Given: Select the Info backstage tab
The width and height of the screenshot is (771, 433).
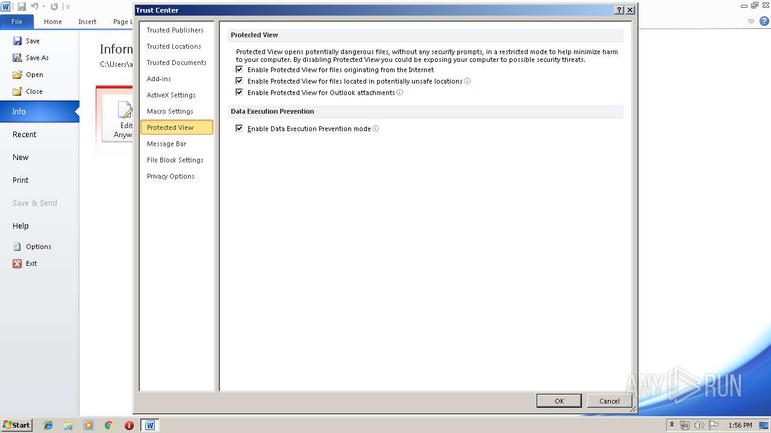Looking at the screenshot, I should pyautogui.click(x=39, y=112).
